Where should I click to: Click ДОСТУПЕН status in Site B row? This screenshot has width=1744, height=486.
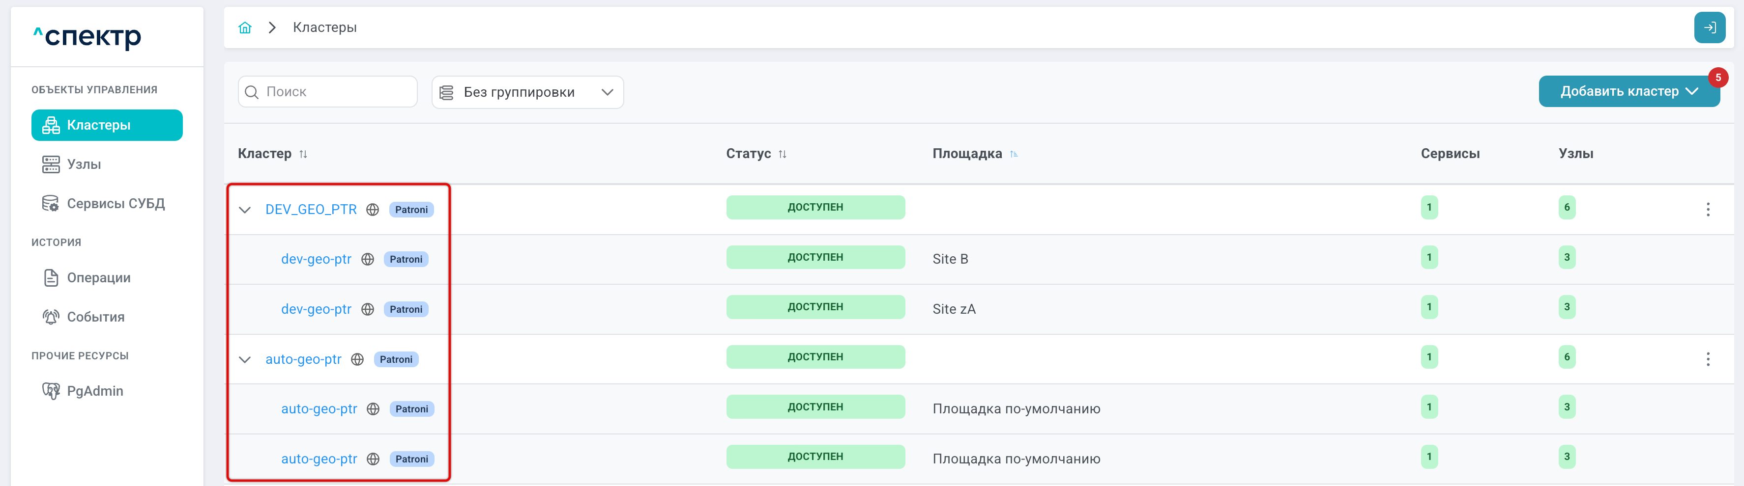pos(815,258)
